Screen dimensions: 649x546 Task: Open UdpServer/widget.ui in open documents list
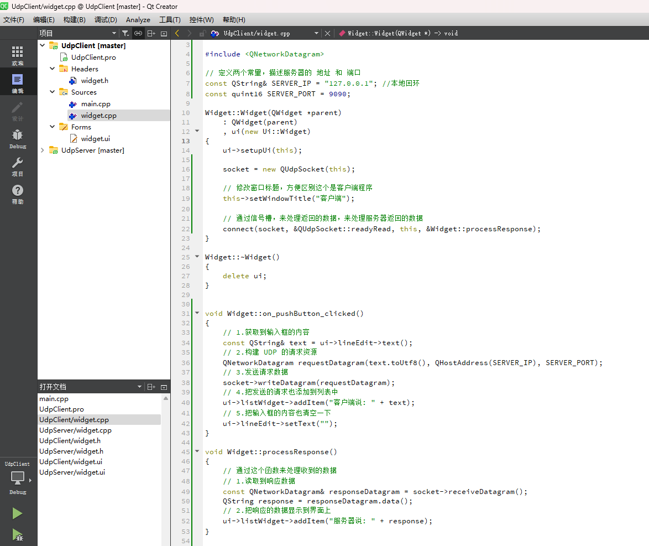pyautogui.click(x=72, y=472)
